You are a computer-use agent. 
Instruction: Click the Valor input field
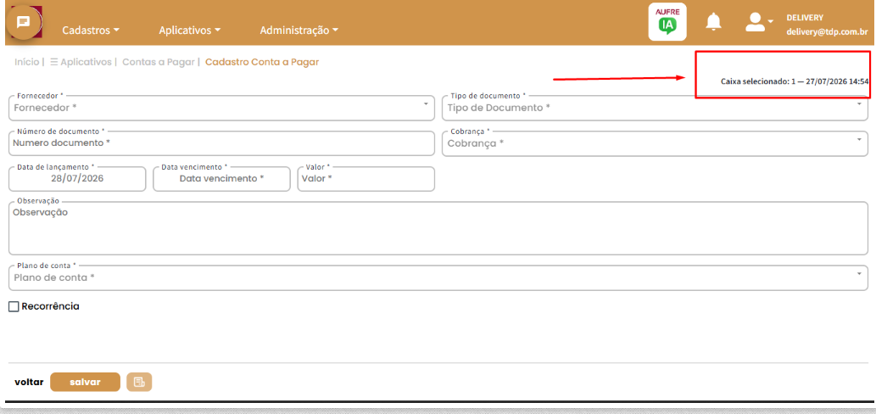[x=366, y=179]
